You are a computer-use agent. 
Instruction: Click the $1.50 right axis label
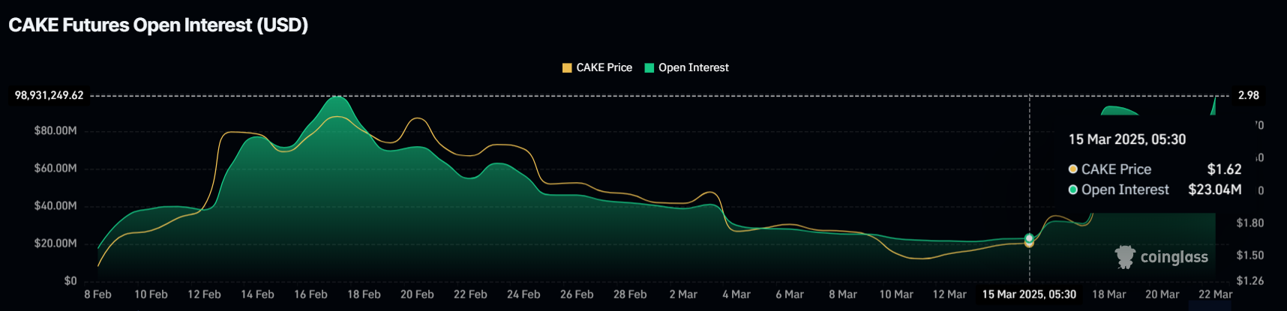coord(1250,256)
